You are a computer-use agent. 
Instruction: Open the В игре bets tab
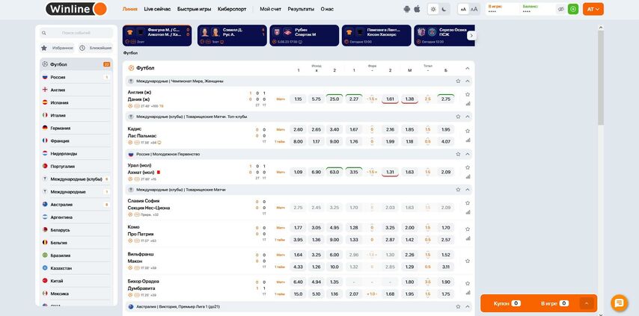[554, 303]
